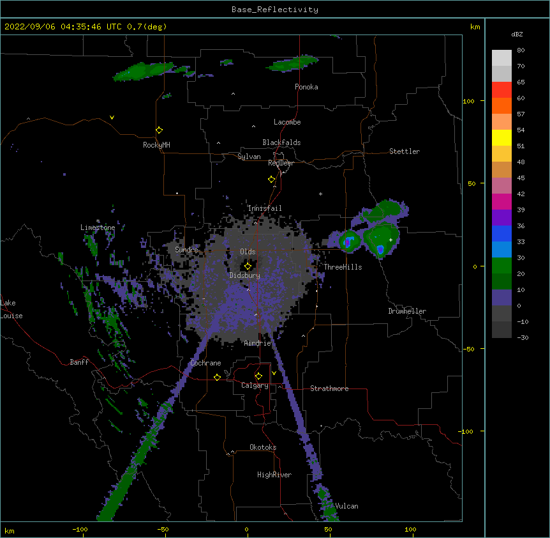Pick the light gray 70-80 dBZ legend swatch
550x538 pixels.
[x=502, y=58]
